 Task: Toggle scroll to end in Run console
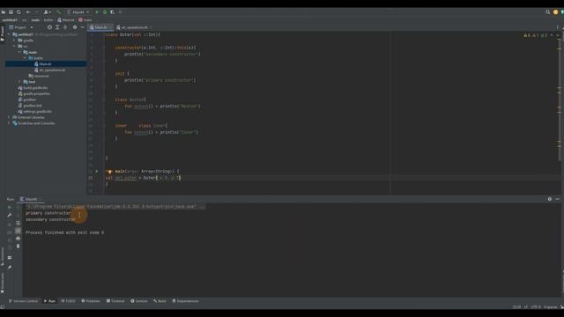[18, 231]
